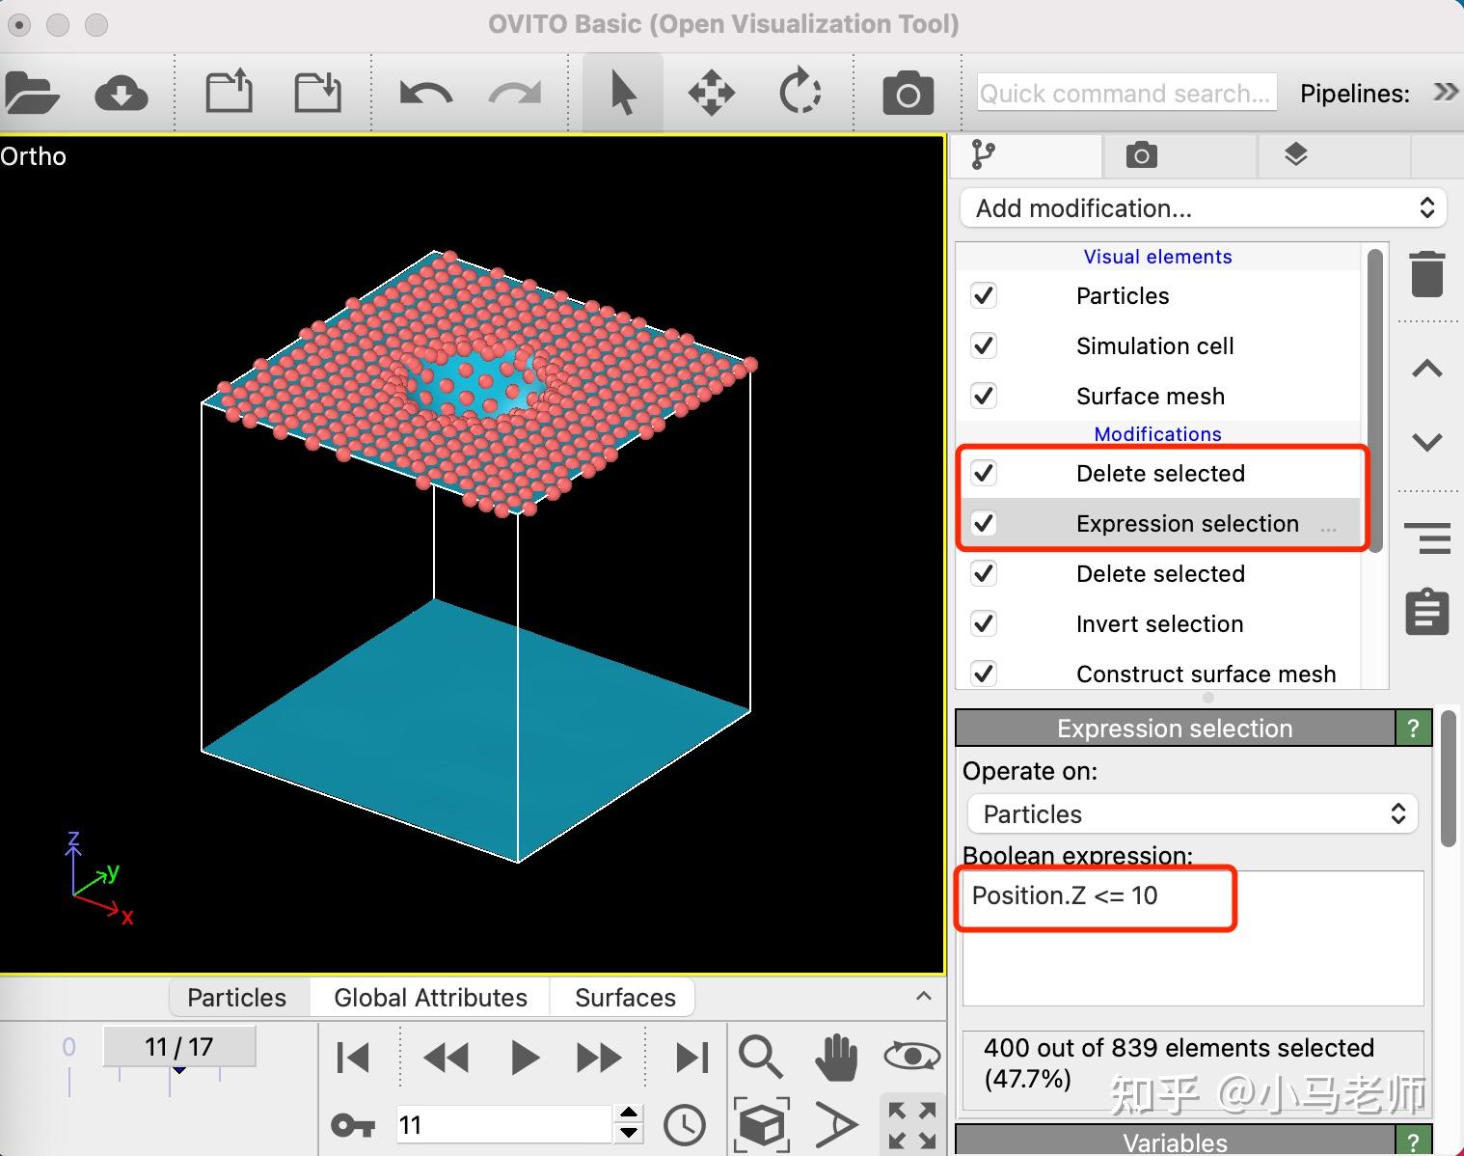Expand the Pipelines chevron menu
This screenshot has width=1464, height=1156.
pyautogui.click(x=1445, y=93)
